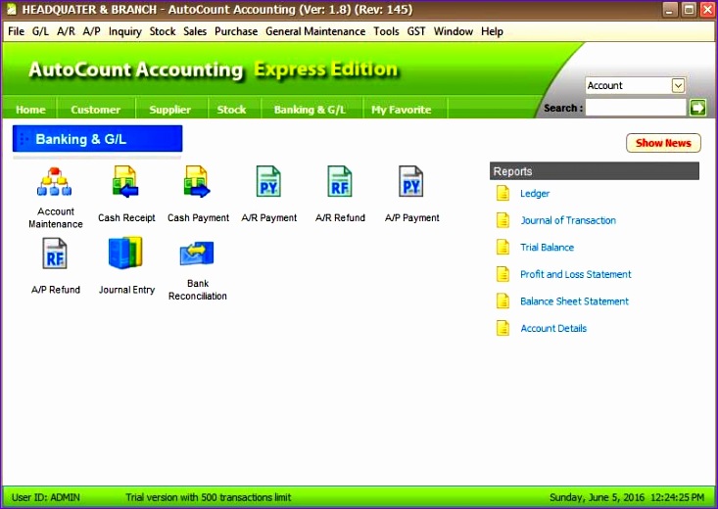Open the Trial Balance report link
This screenshot has width=718, height=509.
pos(548,248)
